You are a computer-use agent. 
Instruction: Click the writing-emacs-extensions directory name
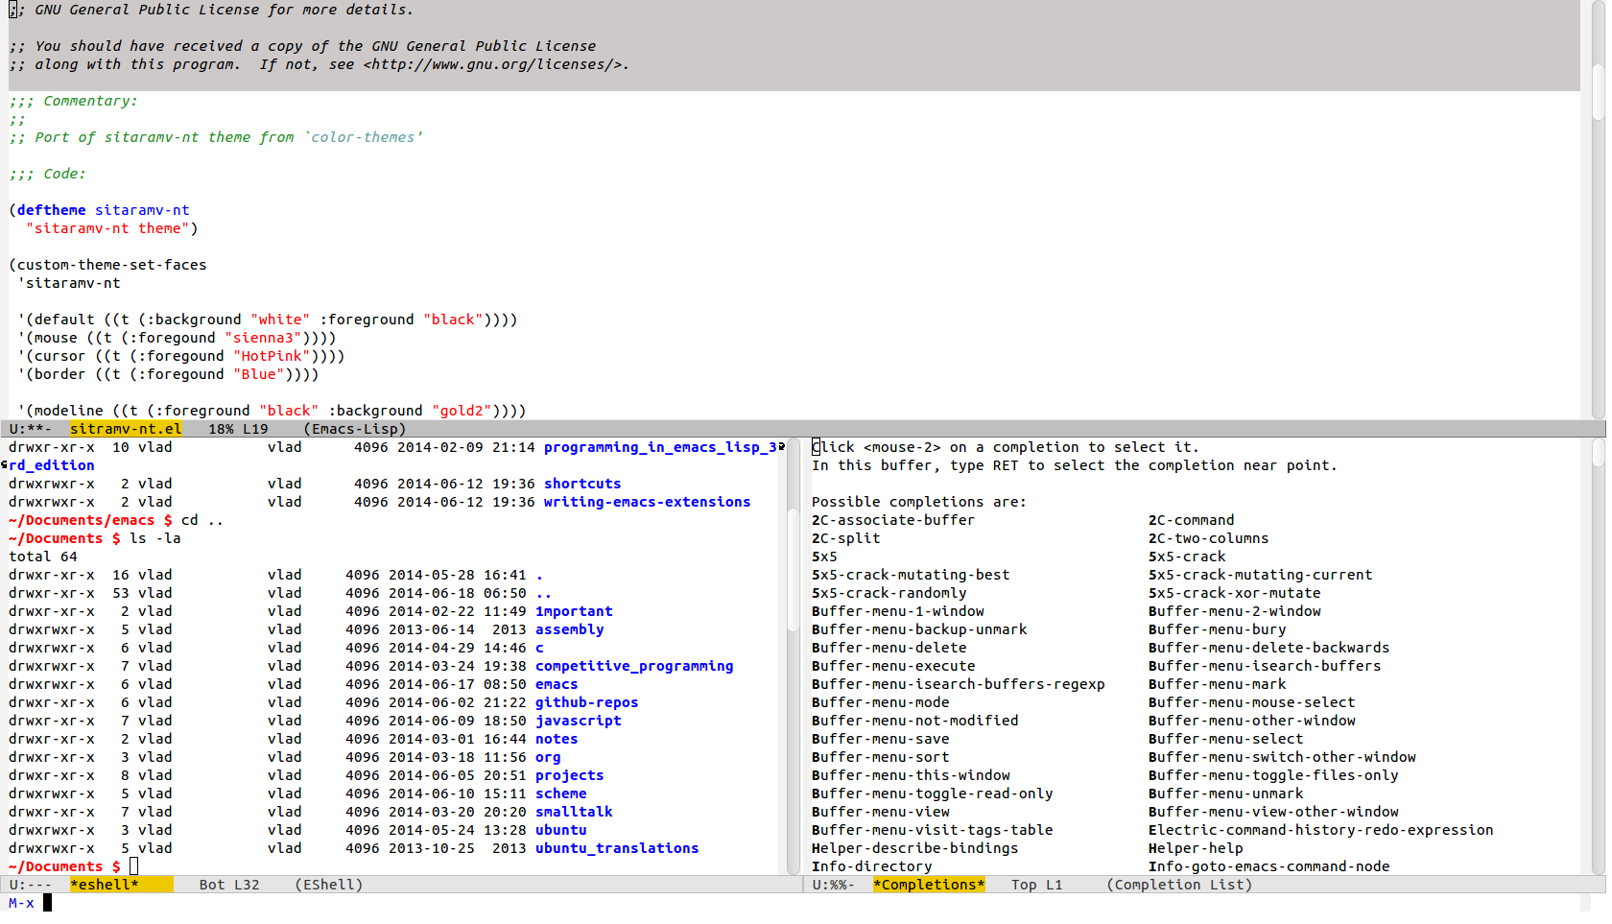pyautogui.click(x=648, y=502)
